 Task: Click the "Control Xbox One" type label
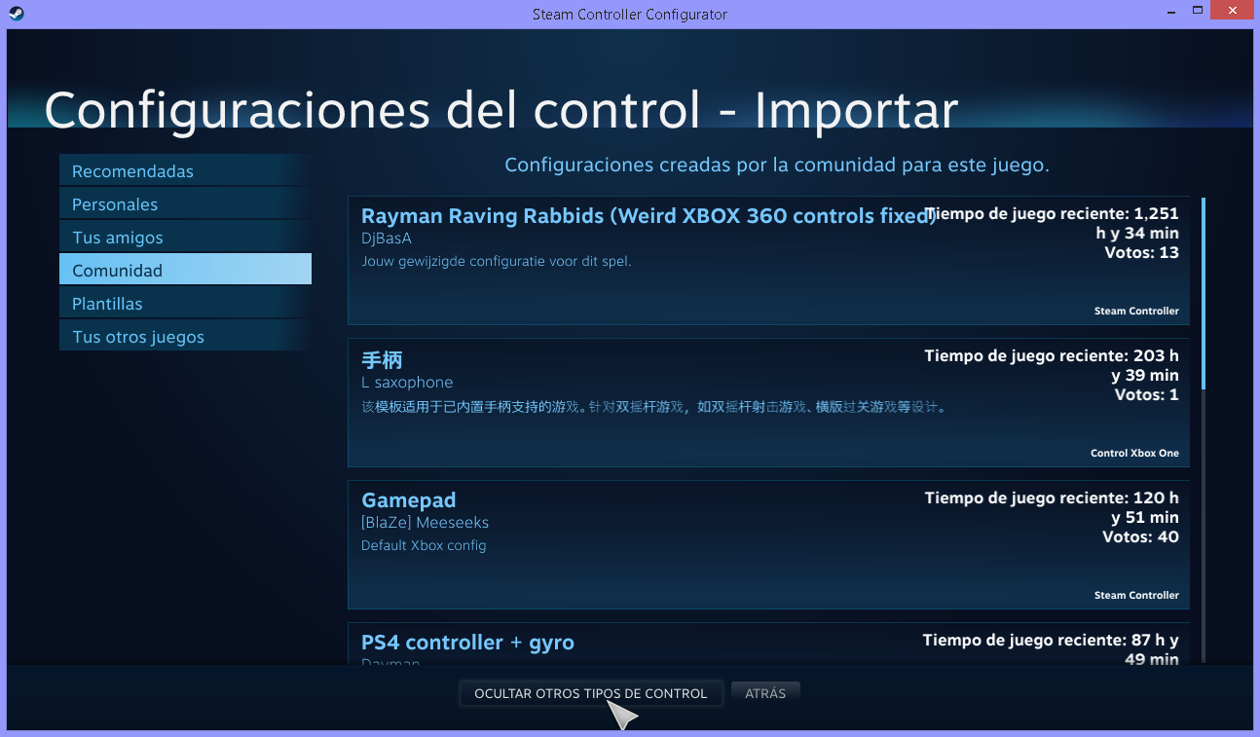(1134, 454)
